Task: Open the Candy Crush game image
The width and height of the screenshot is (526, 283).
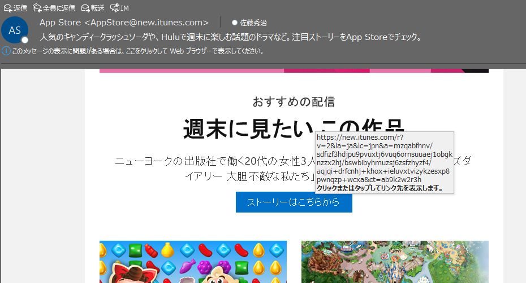Action: click(193, 262)
